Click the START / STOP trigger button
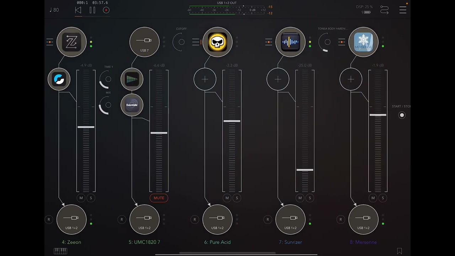 pos(402,115)
